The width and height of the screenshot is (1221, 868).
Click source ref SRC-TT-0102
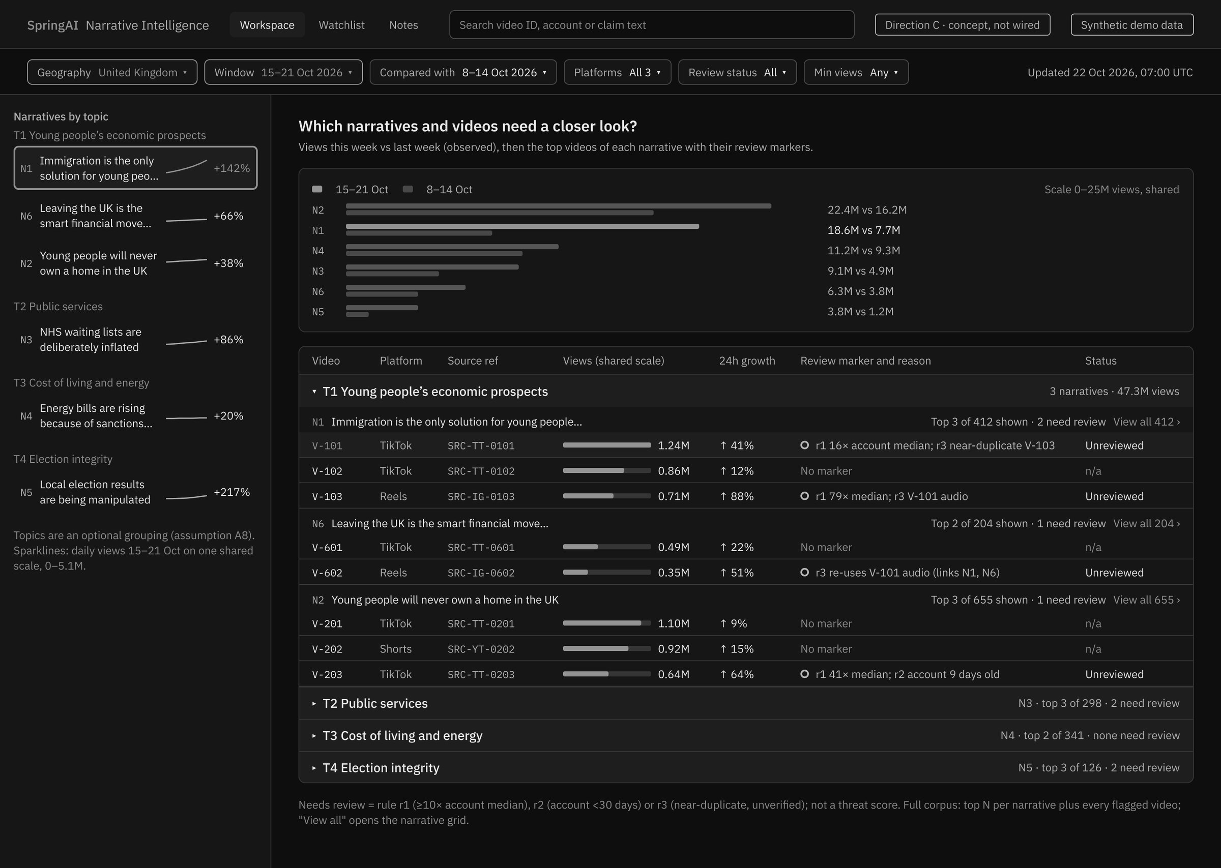click(x=481, y=471)
